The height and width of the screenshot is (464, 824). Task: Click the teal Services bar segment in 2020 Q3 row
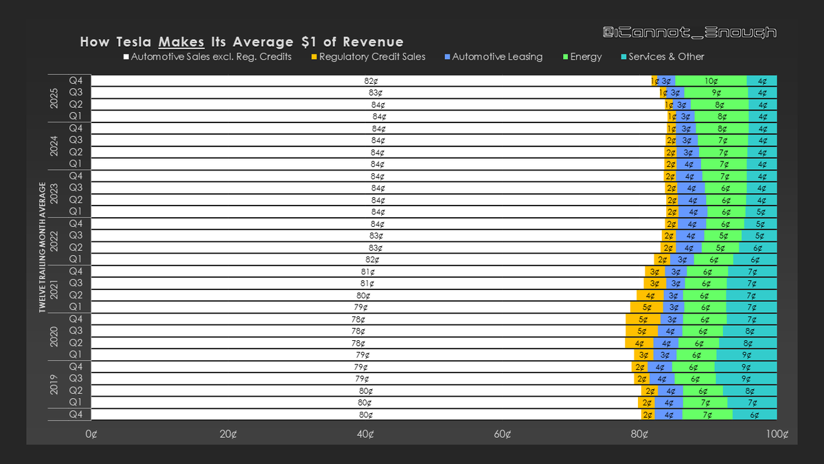click(749, 331)
